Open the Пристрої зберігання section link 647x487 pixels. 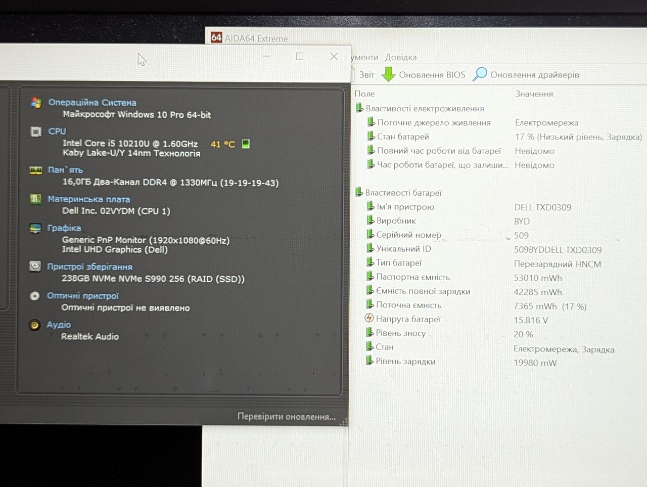(x=89, y=267)
